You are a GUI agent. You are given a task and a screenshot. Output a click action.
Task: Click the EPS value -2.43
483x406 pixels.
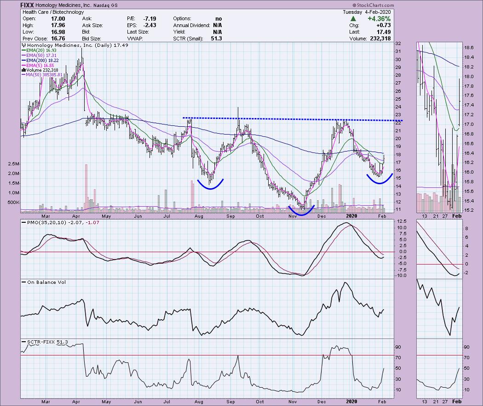point(149,26)
